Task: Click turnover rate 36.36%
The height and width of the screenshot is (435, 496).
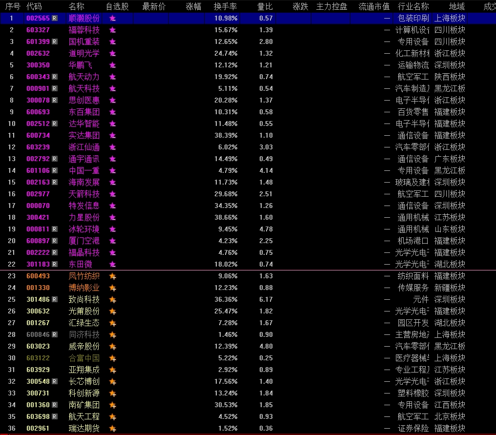Action: click(226, 299)
